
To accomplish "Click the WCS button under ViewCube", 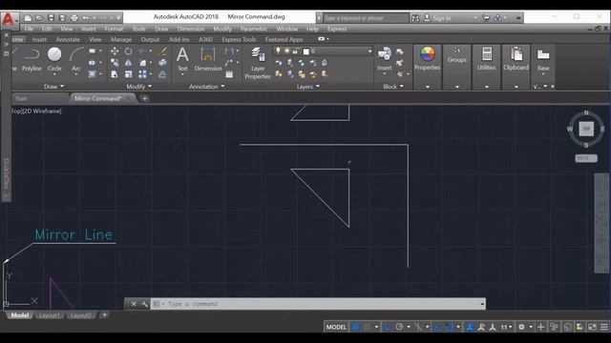I will pos(586,158).
